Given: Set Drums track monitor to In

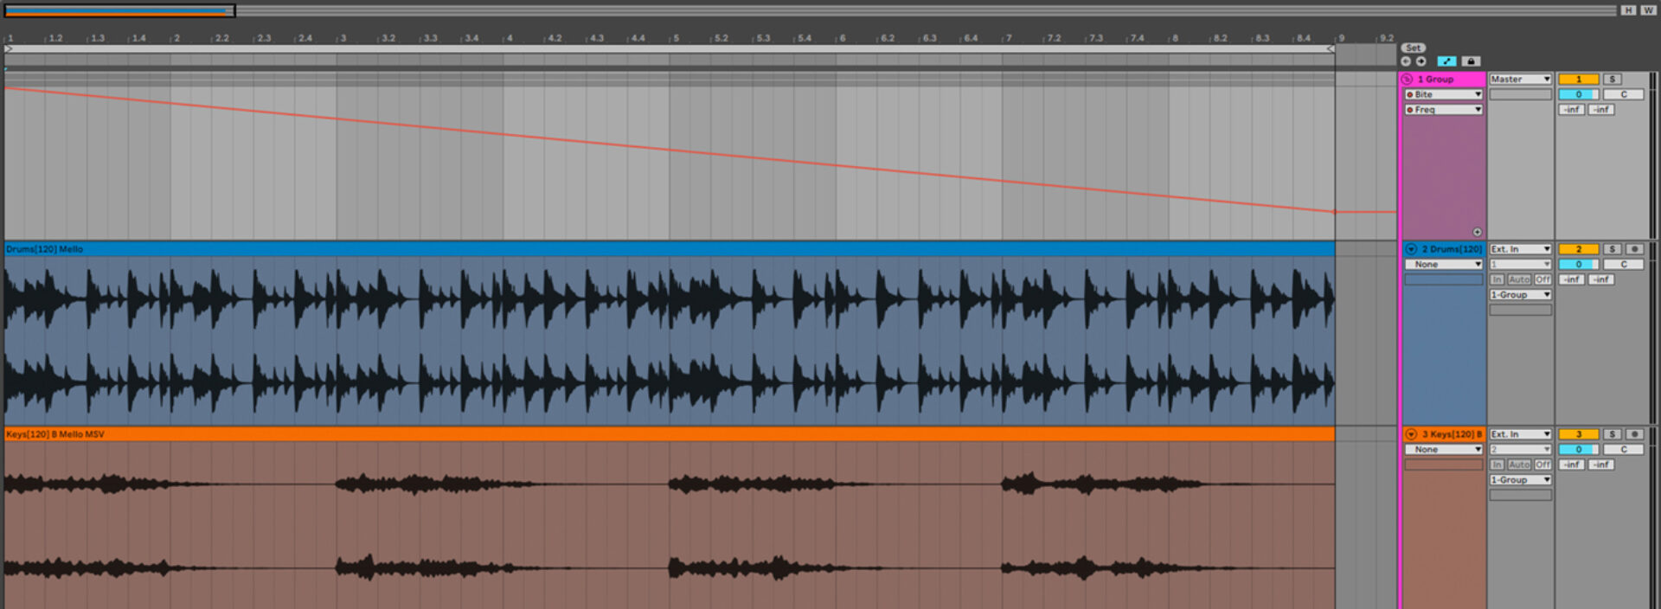Looking at the screenshot, I should 1497,279.
